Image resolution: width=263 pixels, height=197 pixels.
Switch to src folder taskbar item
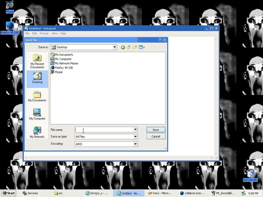[58, 193]
